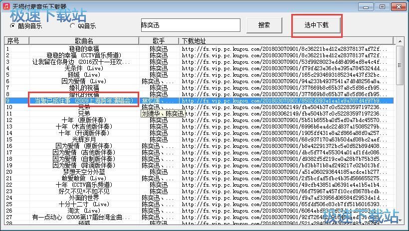Viewport: 409px width, 231px height.
Task: Click the singer cell 陈奕迅 in row 4
Action: tap(159, 68)
